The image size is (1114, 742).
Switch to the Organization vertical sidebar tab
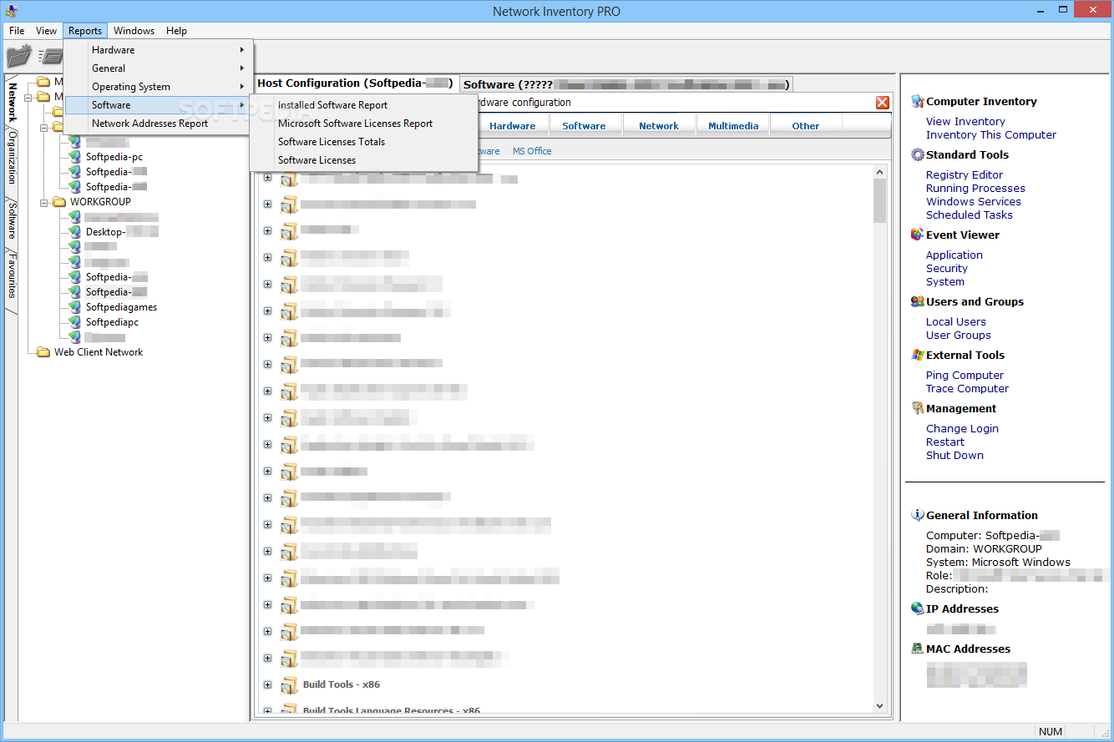coord(12,157)
